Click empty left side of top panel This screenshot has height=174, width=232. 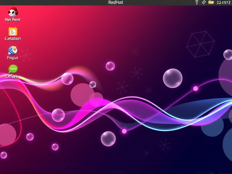[x=43, y=2]
